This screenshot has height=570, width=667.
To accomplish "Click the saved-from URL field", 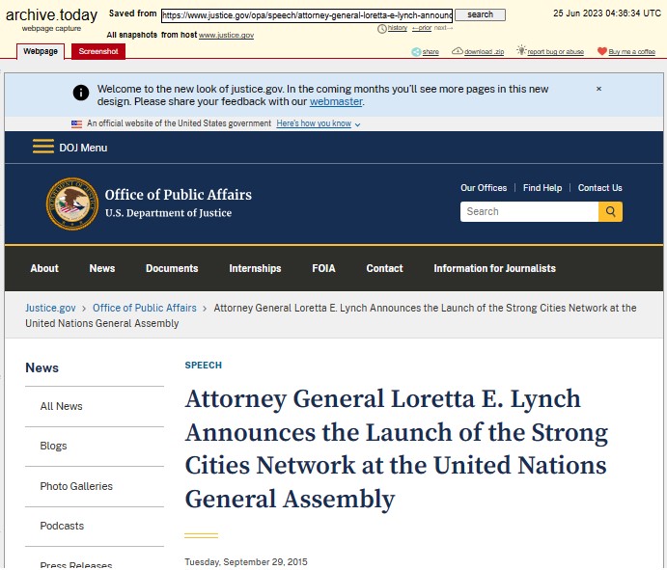I will coord(307,15).
